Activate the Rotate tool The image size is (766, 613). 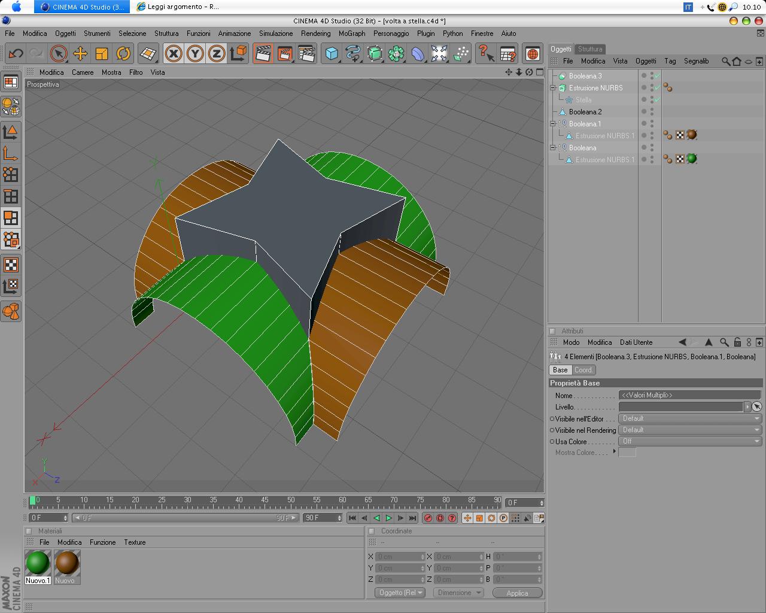[x=123, y=54]
